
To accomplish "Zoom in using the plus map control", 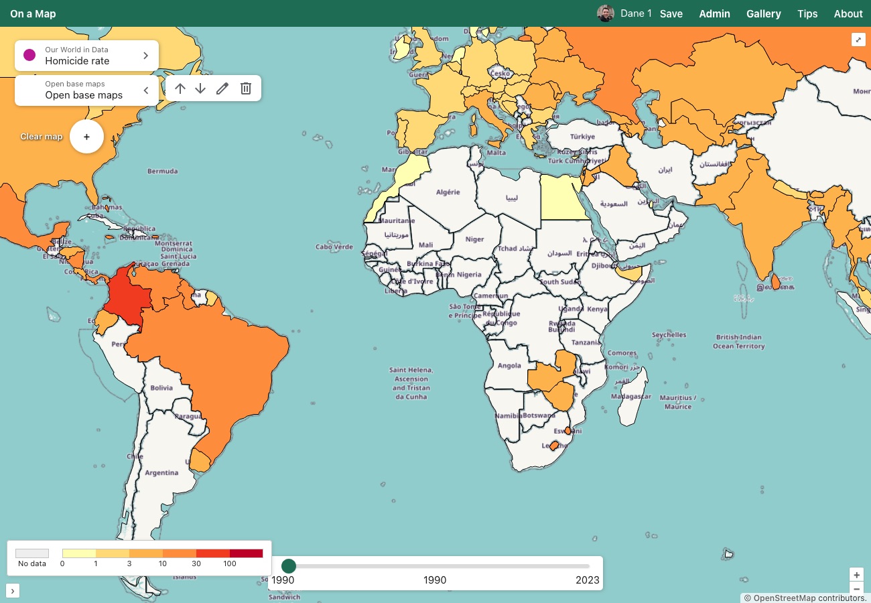I will tap(856, 574).
